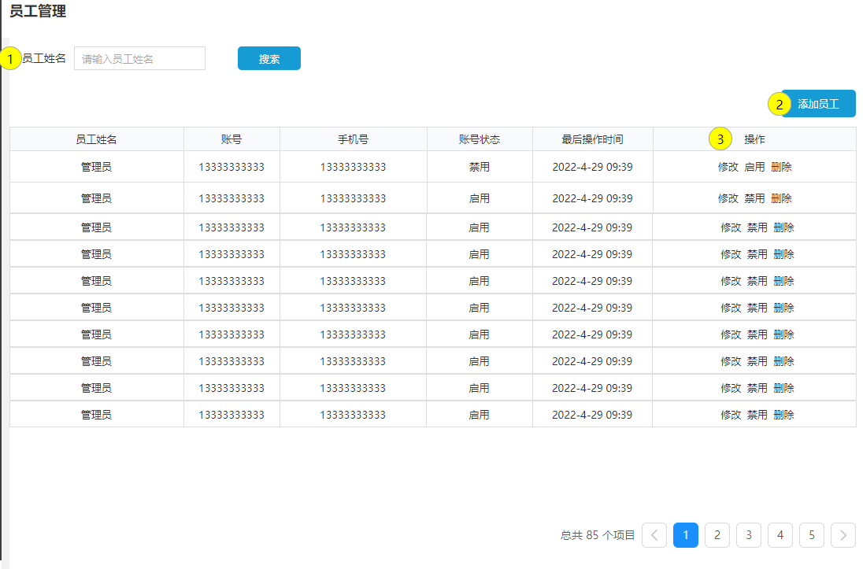Enable the disabled account via 启用 link

(756, 166)
